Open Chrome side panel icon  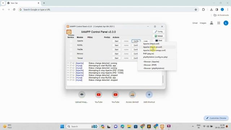click(x=217, y=10)
